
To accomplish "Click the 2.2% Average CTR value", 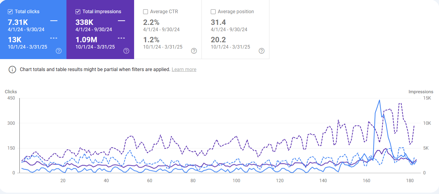I will (x=151, y=22).
